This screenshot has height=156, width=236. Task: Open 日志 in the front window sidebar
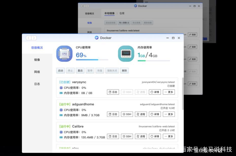tap(37, 84)
